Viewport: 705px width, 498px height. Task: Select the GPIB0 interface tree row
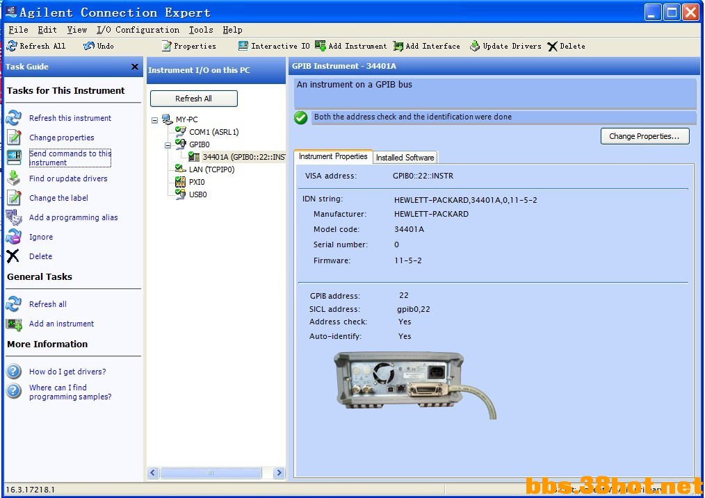click(x=199, y=144)
